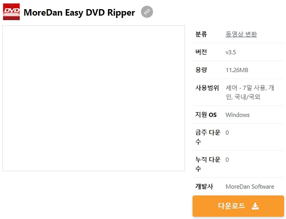Click the empty screenshot preview area
Viewport: 286px width, 219px height.
pos(93,98)
